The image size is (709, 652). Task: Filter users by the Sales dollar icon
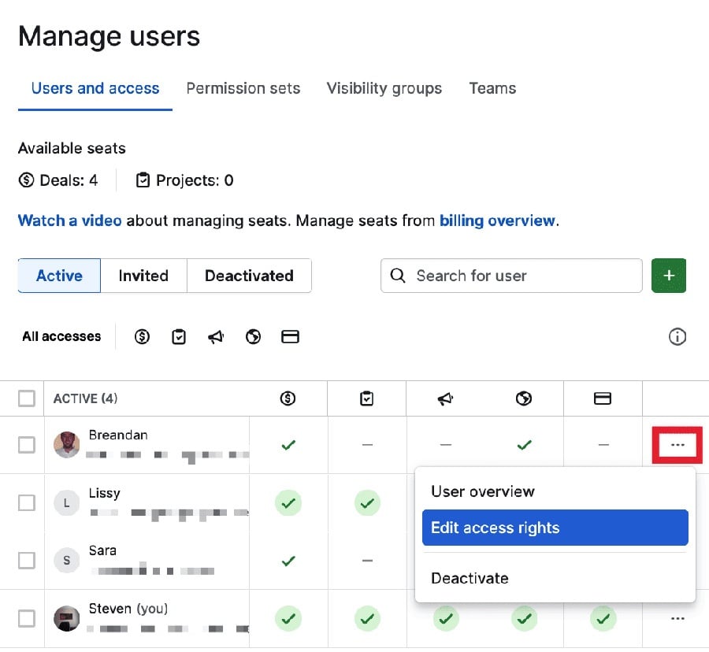(x=142, y=336)
